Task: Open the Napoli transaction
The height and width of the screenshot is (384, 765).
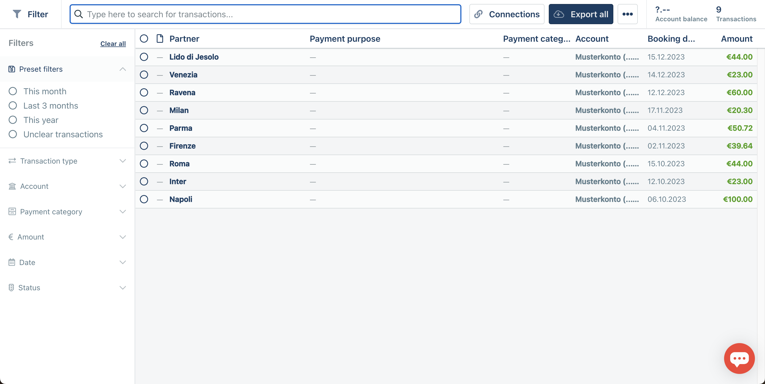Action: [181, 199]
